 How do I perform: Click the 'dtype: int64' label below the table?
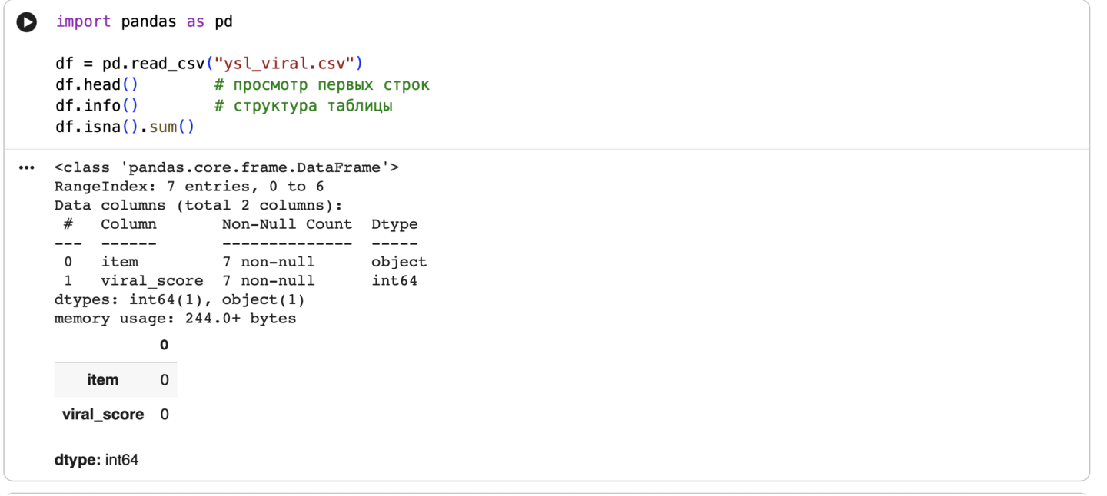(x=96, y=461)
